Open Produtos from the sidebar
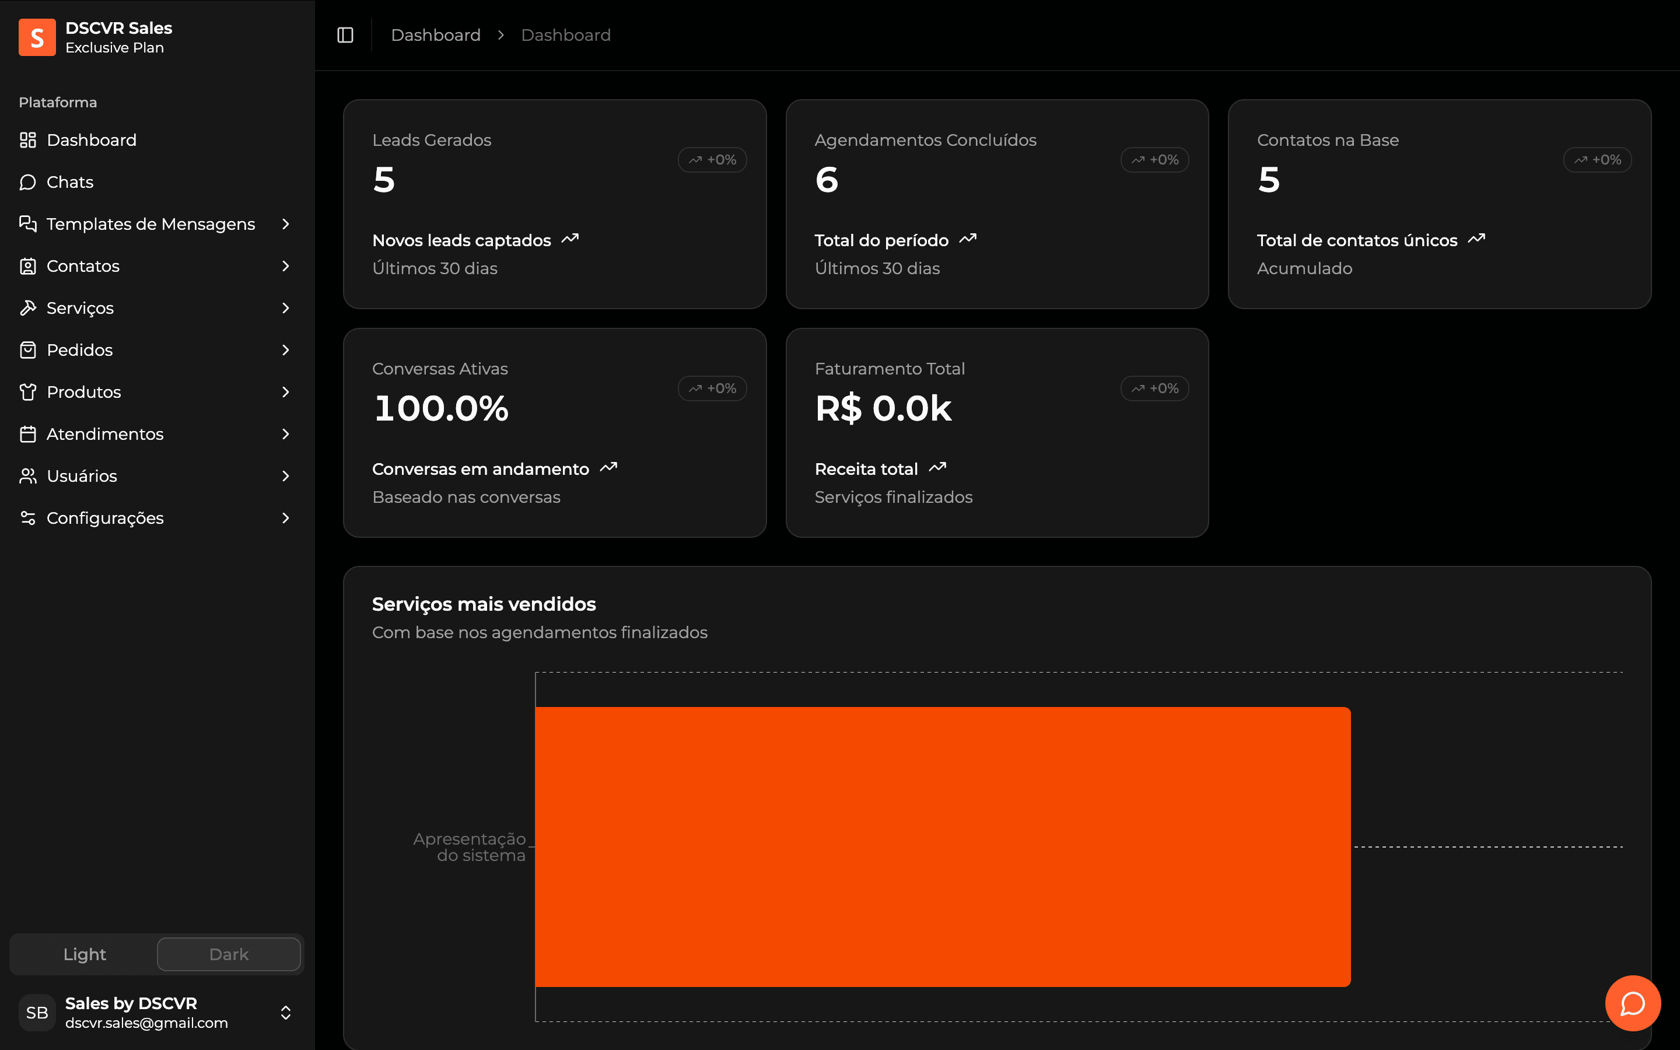Image resolution: width=1680 pixels, height=1050 pixels. (x=83, y=391)
